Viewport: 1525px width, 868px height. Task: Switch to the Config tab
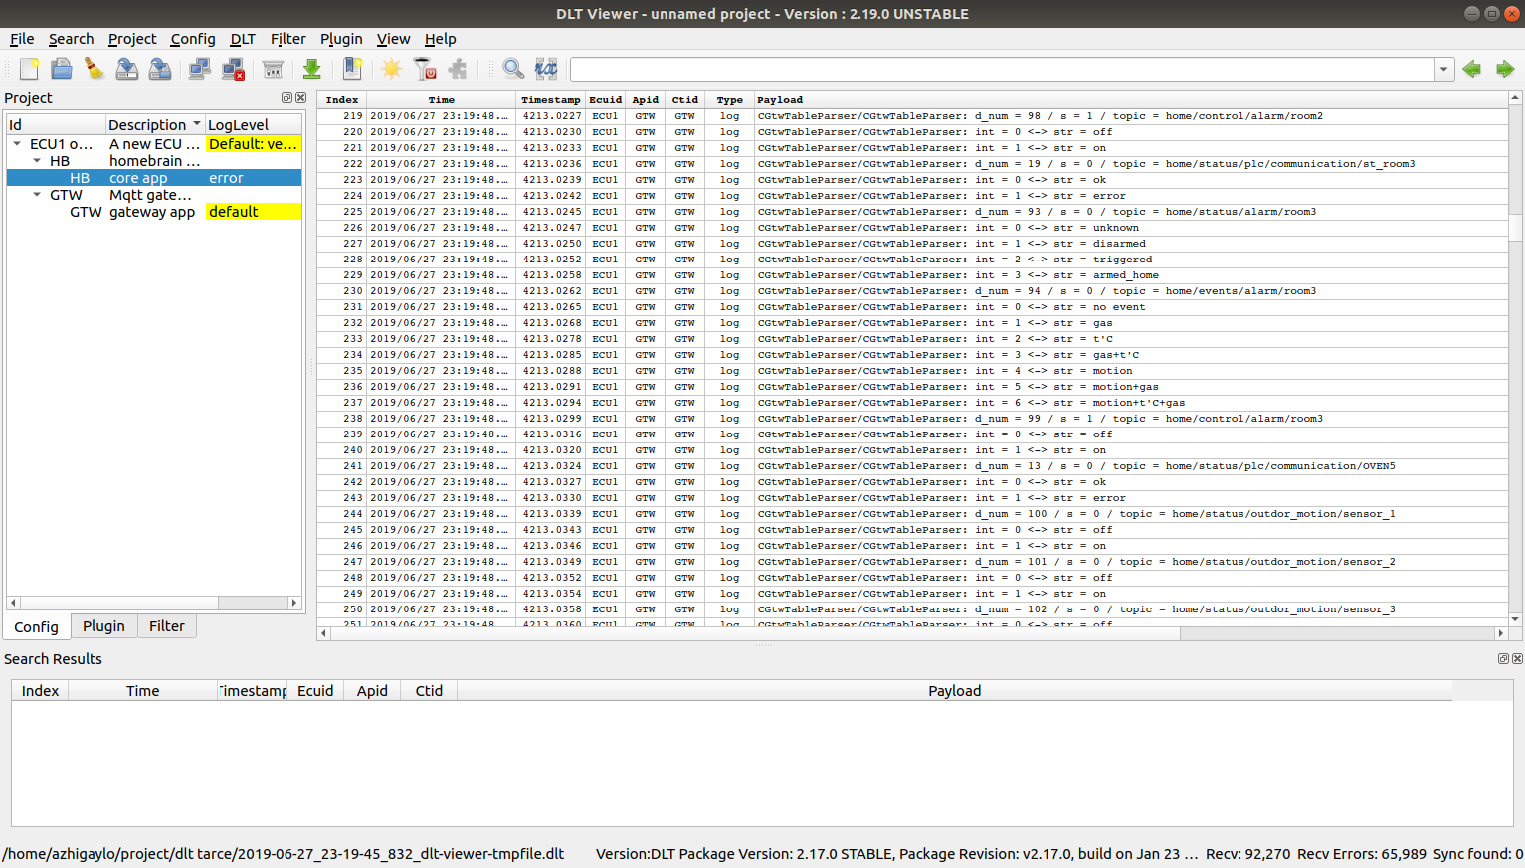37,627
